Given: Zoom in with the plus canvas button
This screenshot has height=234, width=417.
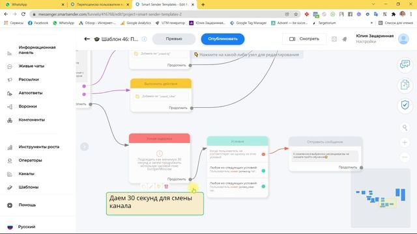Looking at the screenshot, I should click(405, 142).
